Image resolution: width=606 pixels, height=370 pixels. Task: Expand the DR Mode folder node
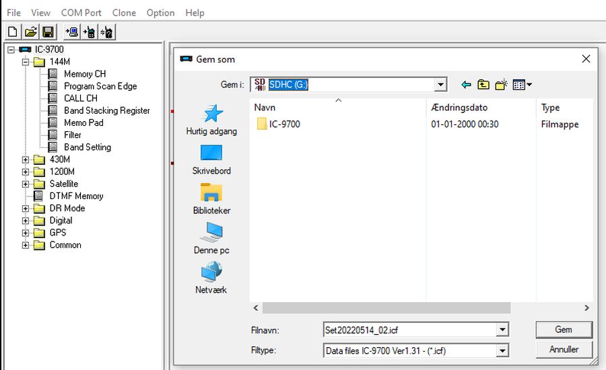(x=26, y=209)
